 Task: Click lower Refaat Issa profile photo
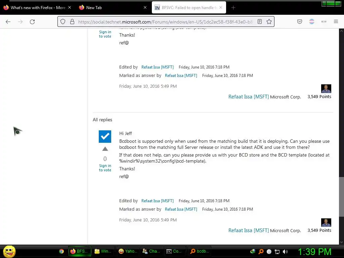tap(326, 222)
